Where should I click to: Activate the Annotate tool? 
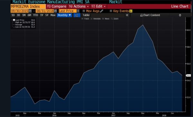click(96, 19)
